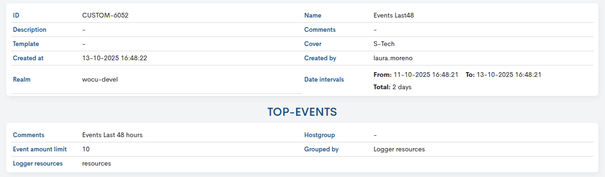Select the value resources
605x177 pixels.
click(96, 163)
